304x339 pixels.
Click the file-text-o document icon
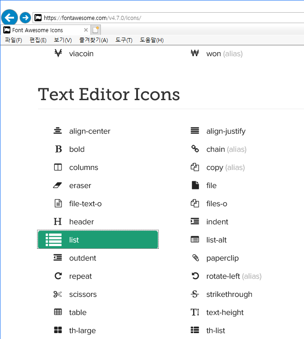[x=58, y=203]
